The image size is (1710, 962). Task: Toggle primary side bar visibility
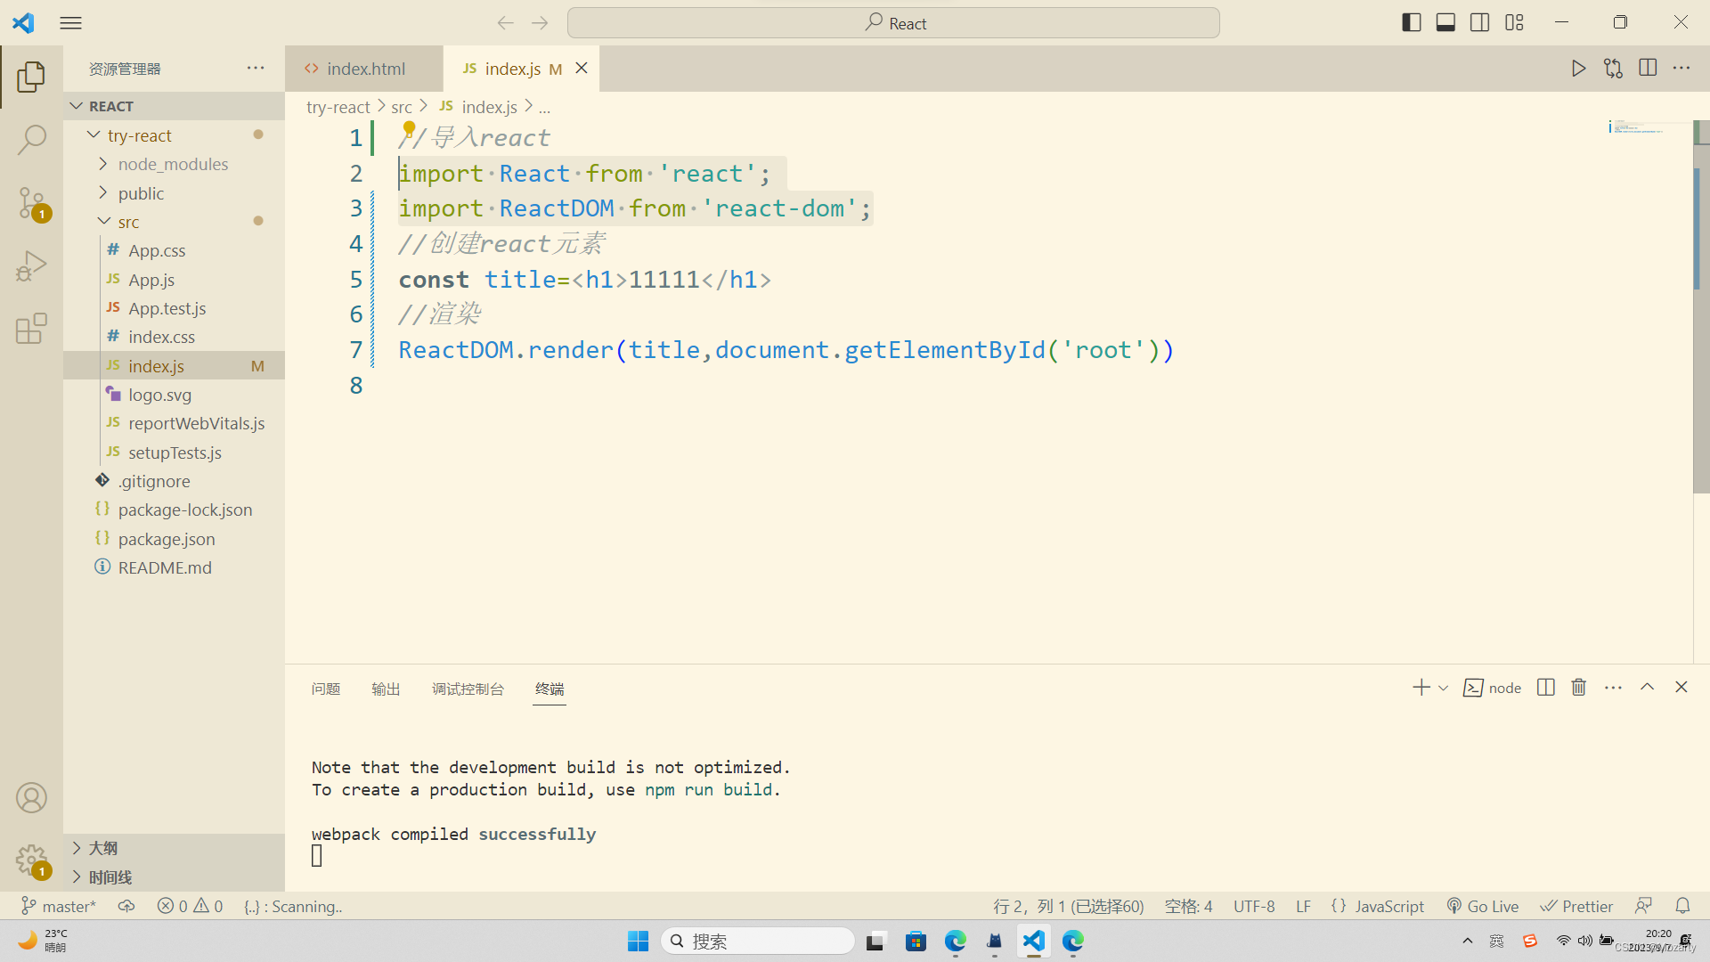(1412, 23)
